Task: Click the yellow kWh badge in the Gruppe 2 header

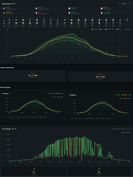Action: pyautogui.click(x=124, y=95)
